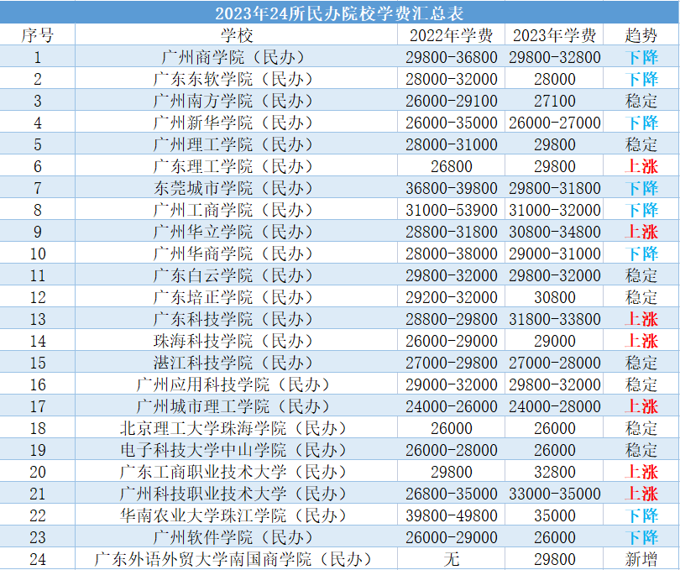Click the 新增 trend cell
This screenshot has width=680, height=570.
tap(641, 559)
